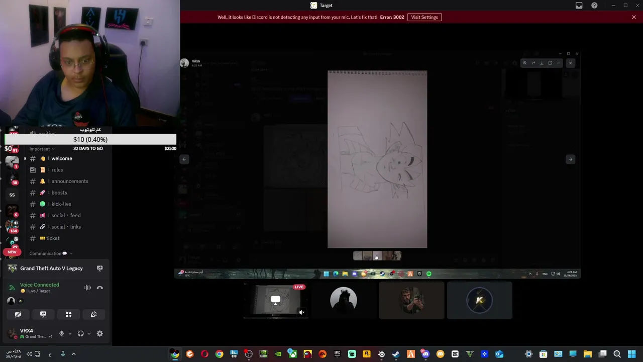Open Epic Games launcher from taskbar

pyautogui.click(x=337, y=354)
